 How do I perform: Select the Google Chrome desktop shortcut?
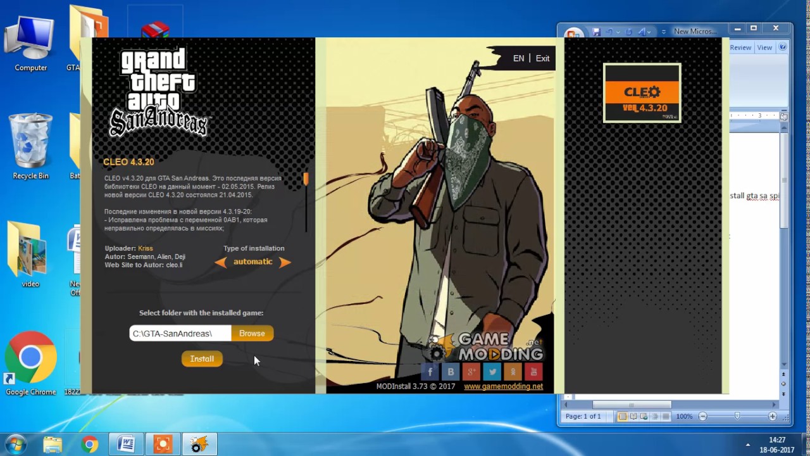point(30,364)
